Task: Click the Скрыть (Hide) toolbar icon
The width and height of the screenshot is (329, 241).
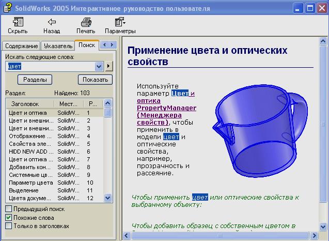Action: click(18, 22)
